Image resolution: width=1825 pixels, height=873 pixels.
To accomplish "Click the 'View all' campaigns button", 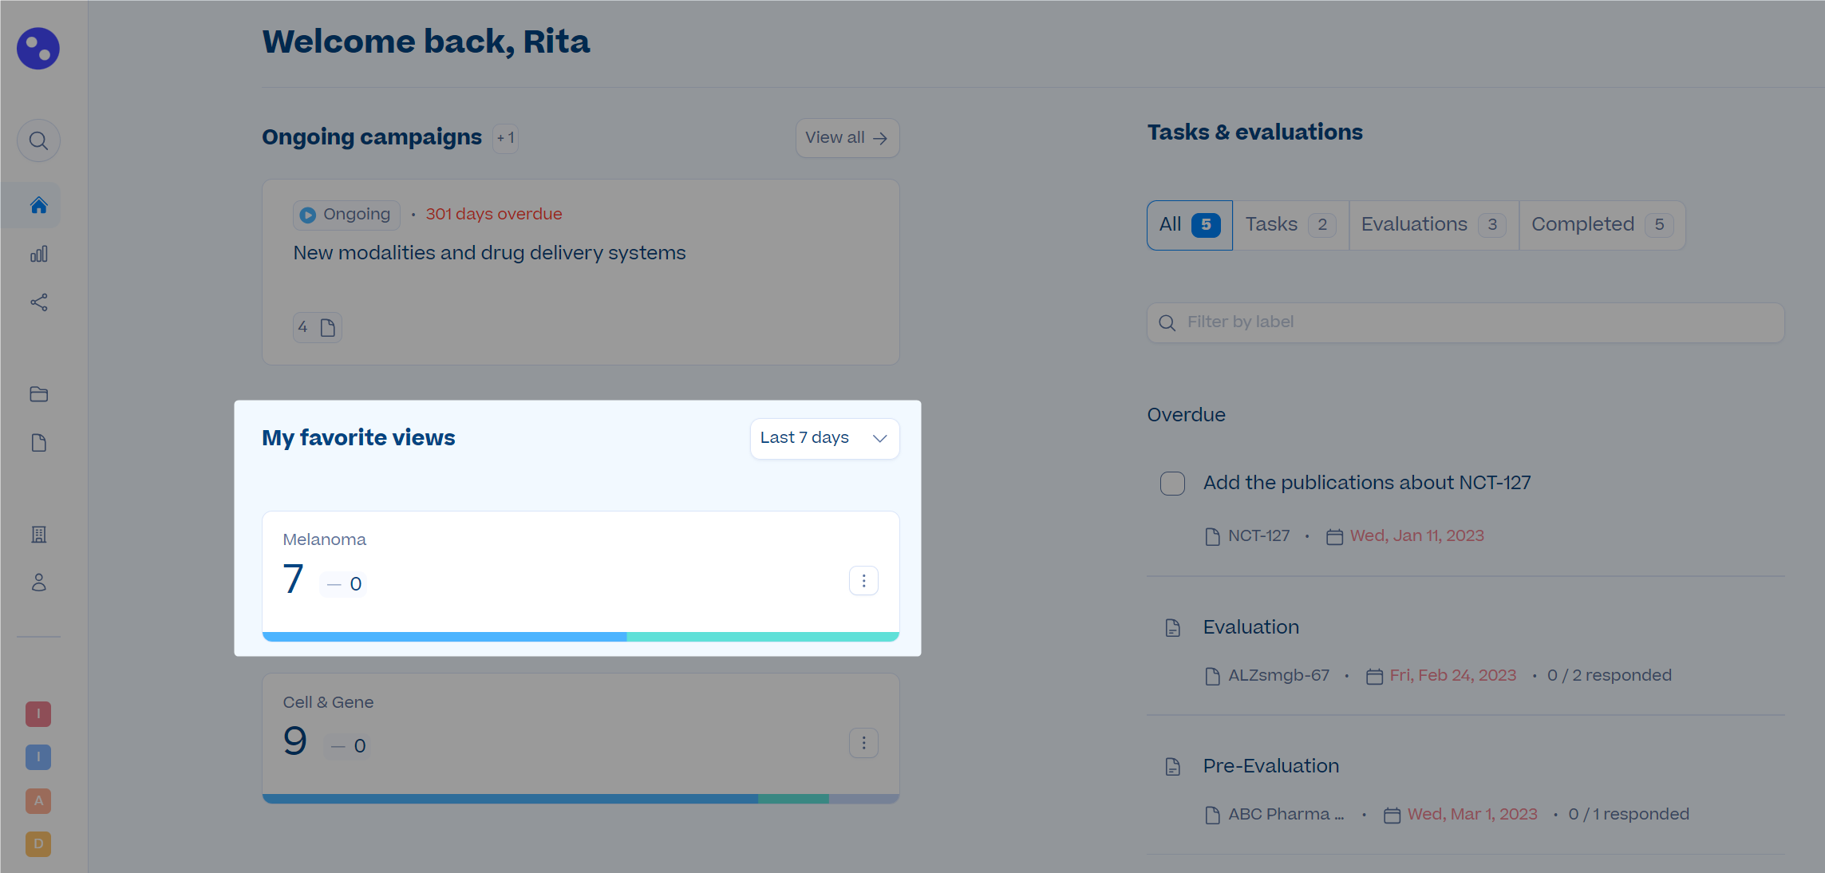I will tap(847, 138).
